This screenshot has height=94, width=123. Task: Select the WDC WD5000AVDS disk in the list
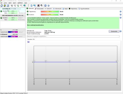coord(13,16)
